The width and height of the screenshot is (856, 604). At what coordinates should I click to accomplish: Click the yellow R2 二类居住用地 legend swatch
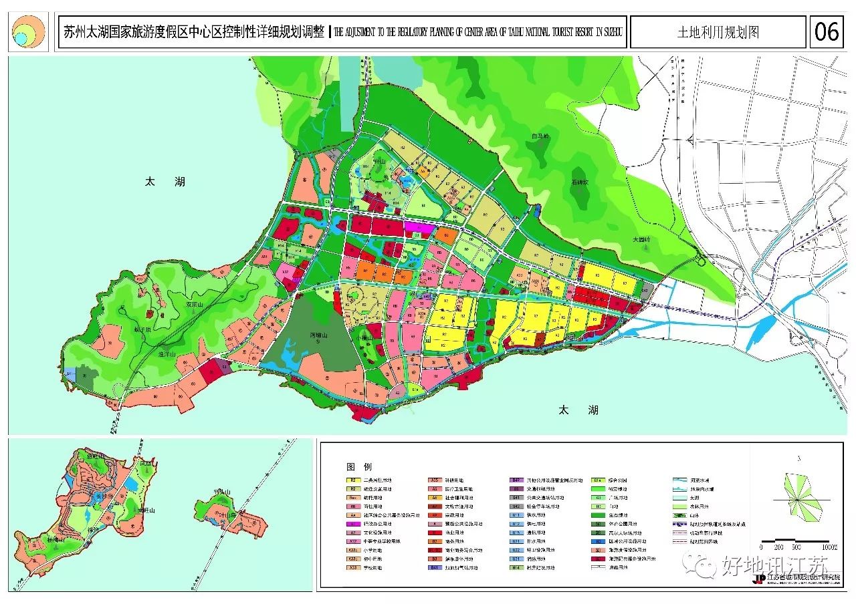[x=353, y=480]
